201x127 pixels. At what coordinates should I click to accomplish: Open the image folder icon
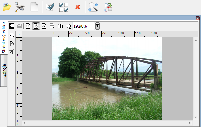[x=7, y=7]
